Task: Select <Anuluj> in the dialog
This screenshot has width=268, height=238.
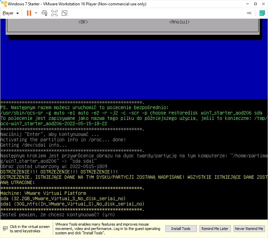Action: click(x=179, y=22)
